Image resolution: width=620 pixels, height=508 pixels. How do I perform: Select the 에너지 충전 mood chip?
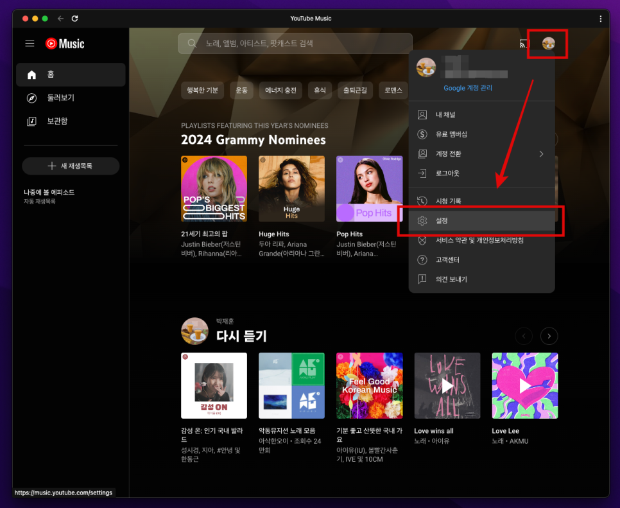[x=280, y=90]
